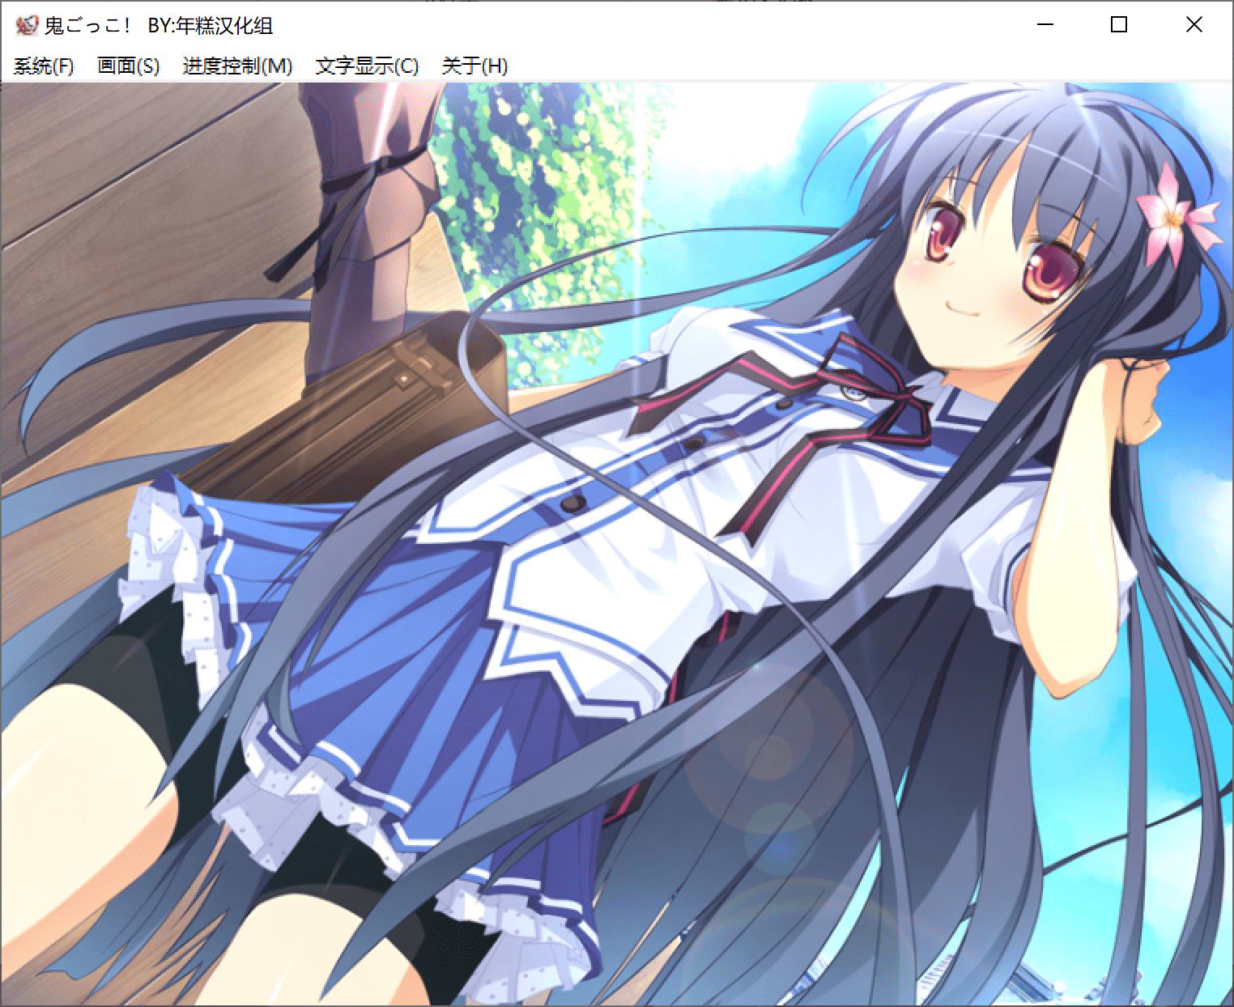The image size is (1234, 1007).
Task: Click the window title text 鬼ごっこ!
Action: point(87,26)
